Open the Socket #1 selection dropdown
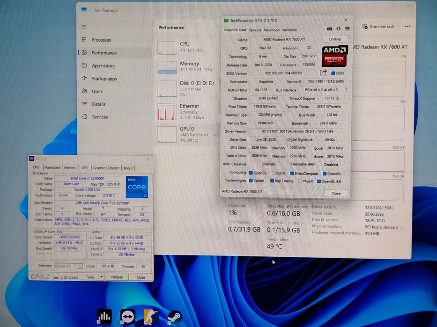Screen dimensions: 437x327 click(x=68, y=266)
